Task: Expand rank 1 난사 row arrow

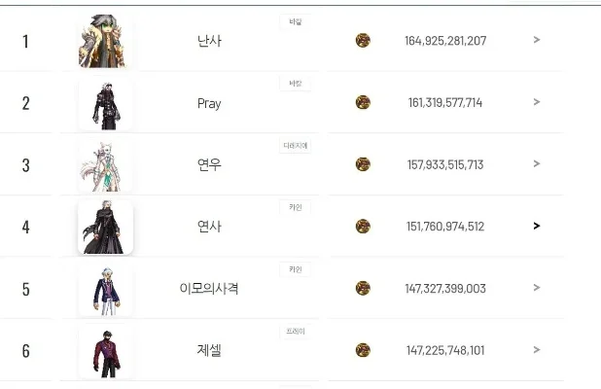Action: [537, 41]
